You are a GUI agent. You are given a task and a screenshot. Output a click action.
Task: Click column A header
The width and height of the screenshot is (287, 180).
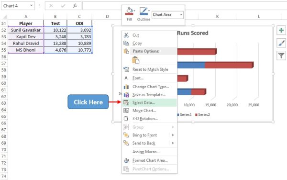[26, 16]
